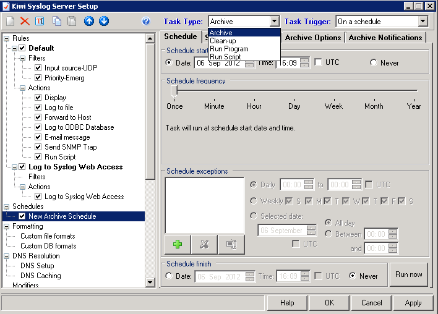
Task: Select the Schedule finish Date radio button
Action: coord(169,276)
